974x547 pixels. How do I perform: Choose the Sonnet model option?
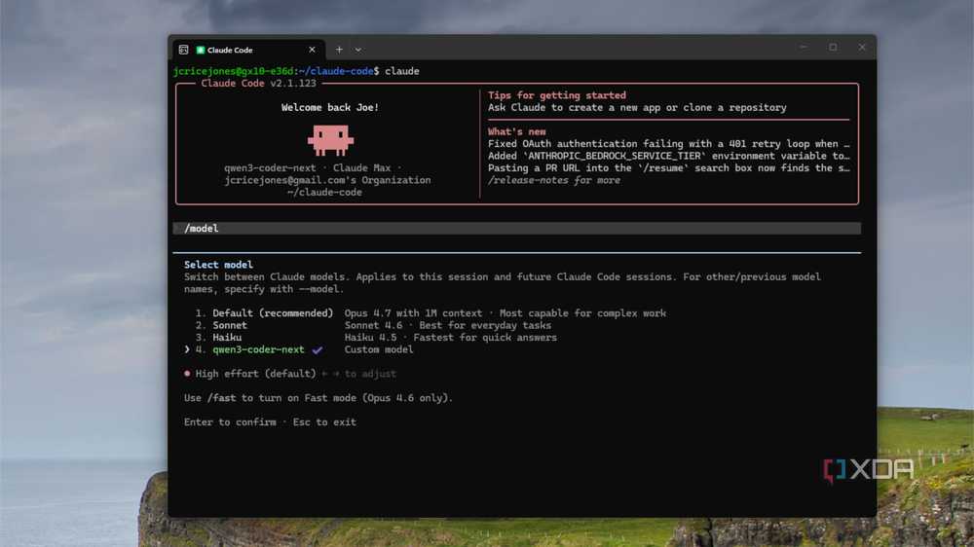point(230,325)
